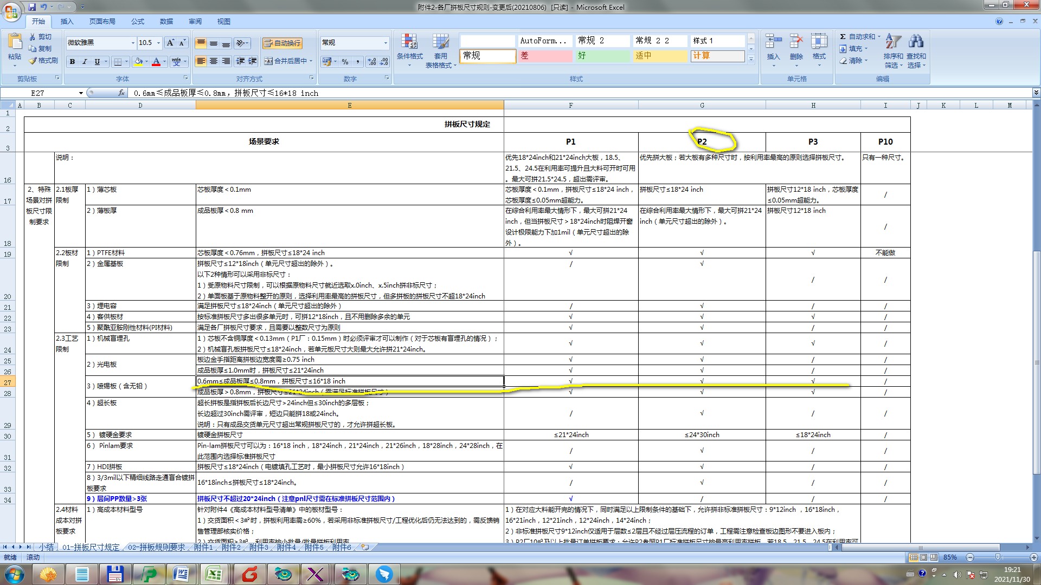
Task: Click the Sort & Filter (排序和筛选) icon
Action: [893, 42]
